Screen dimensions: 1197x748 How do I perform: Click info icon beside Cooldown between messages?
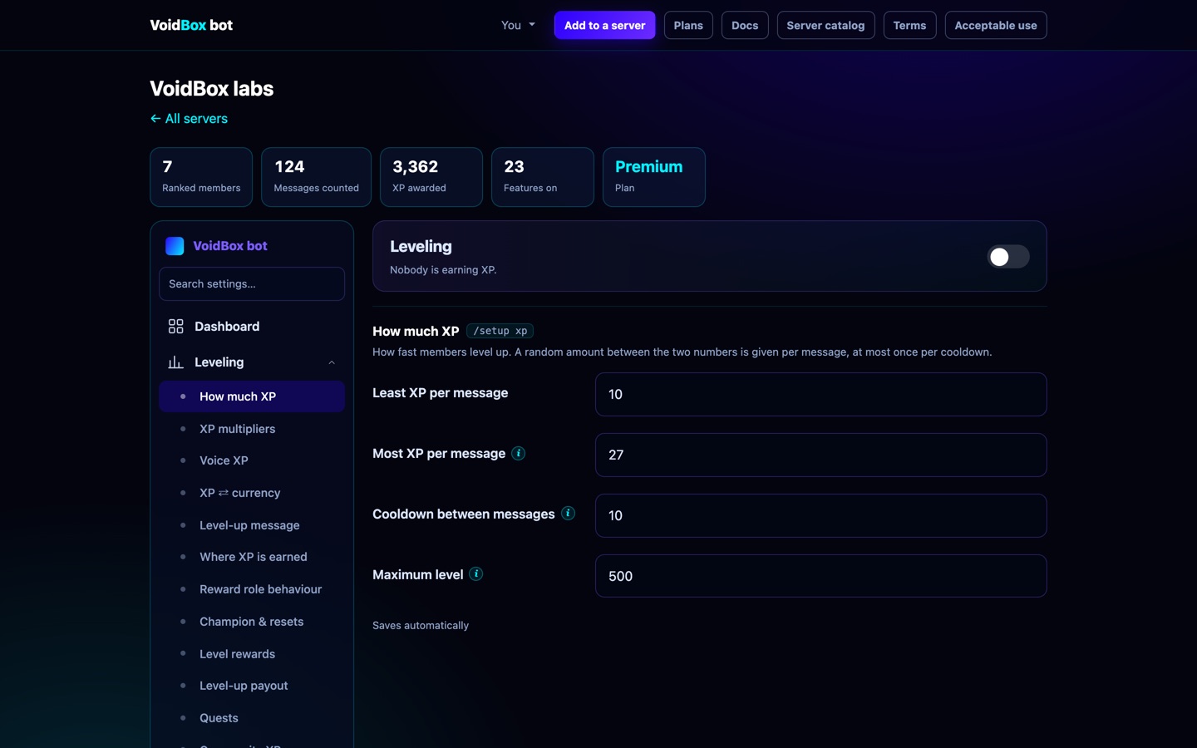pos(568,514)
